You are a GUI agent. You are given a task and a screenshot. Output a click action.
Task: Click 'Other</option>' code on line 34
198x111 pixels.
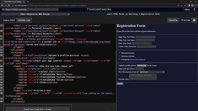[x=49, y=82]
